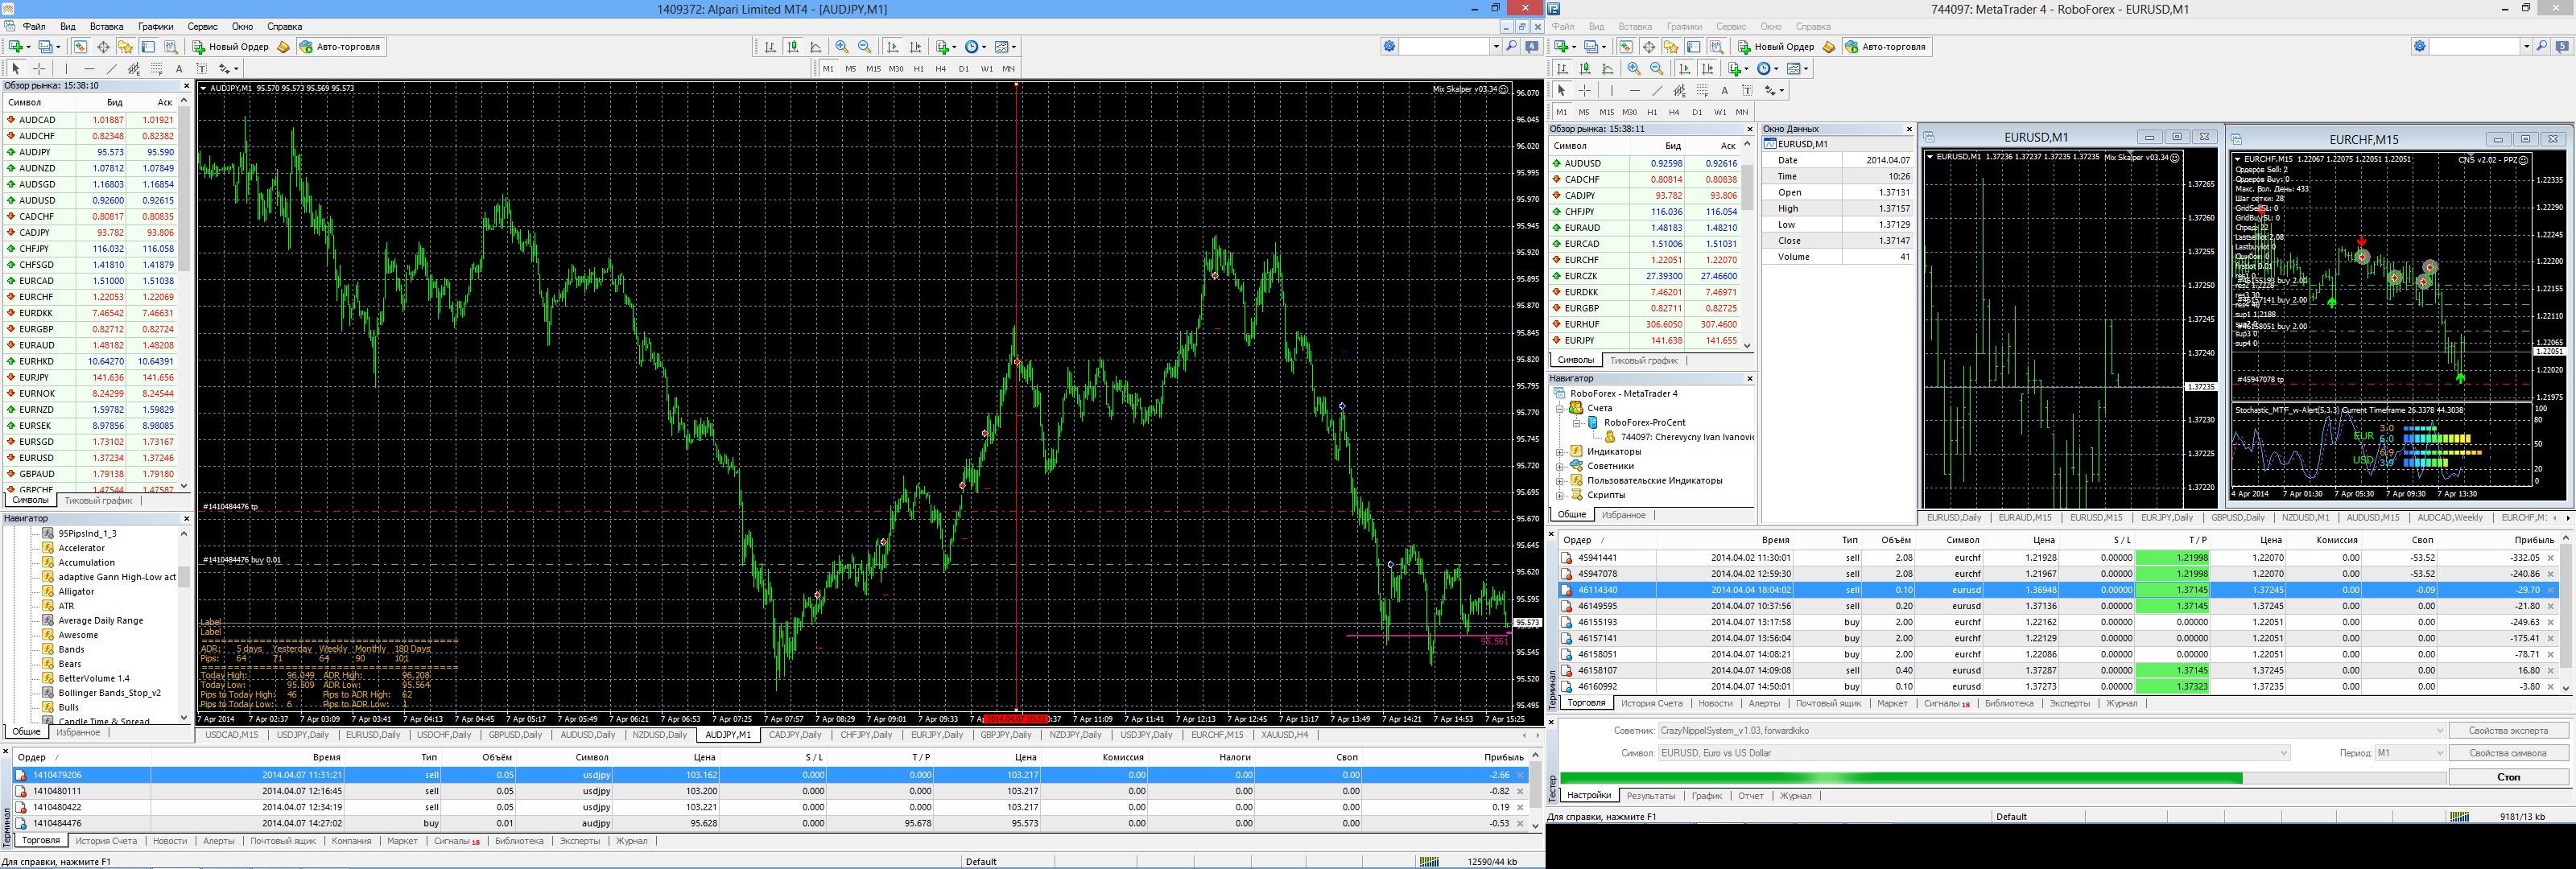Viewport: 2576px width, 869px height.
Task: Select EURUSD row in Alpari Market Watch
Action: (x=91, y=458)
